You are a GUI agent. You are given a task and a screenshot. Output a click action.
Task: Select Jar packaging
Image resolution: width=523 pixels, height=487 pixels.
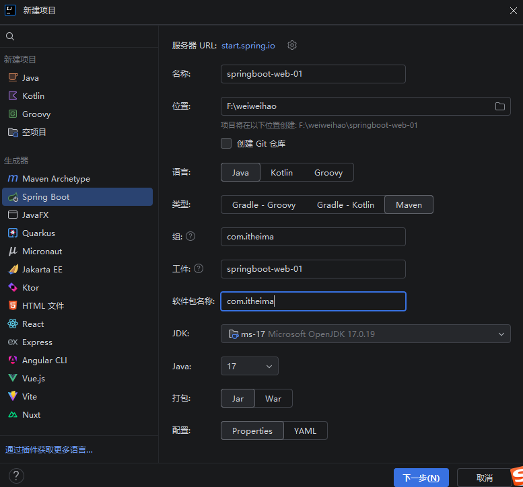[x=238, y=398]
